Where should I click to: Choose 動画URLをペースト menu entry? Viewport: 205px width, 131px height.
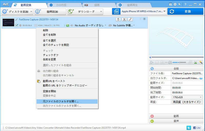point(67,81)
